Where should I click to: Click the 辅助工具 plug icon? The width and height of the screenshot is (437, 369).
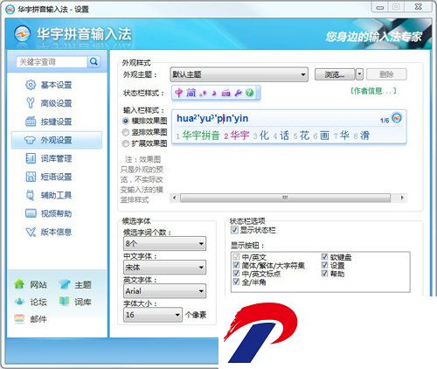click(x=31, y=195)
